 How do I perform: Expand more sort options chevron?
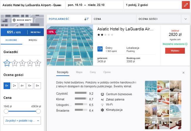click(185, 19)
